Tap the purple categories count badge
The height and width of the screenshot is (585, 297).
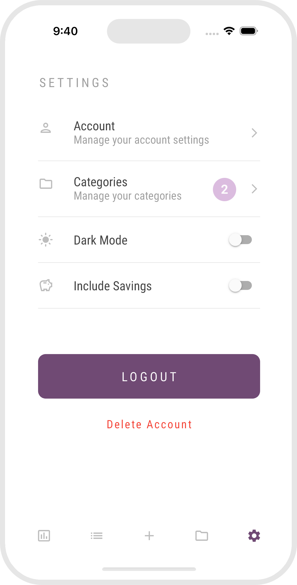[224, 189]
